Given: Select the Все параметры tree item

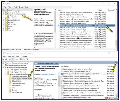Looking at the screenshot, I should coord(17,92).
